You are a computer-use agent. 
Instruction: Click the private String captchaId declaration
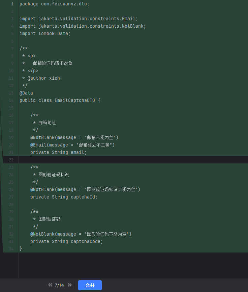pos(64,197)
